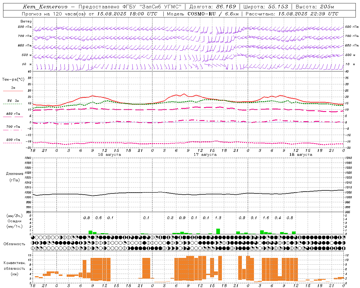Click the 'Облачность' cloudiness row label
Viewport: 360px width, 288px height.
14,244
